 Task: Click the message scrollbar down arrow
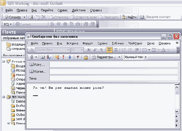click(x=177, y=111)
